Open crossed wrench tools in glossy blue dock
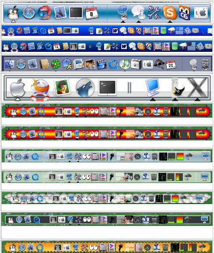The width and height of the screenshot is (214, 253). pos(154,13)
